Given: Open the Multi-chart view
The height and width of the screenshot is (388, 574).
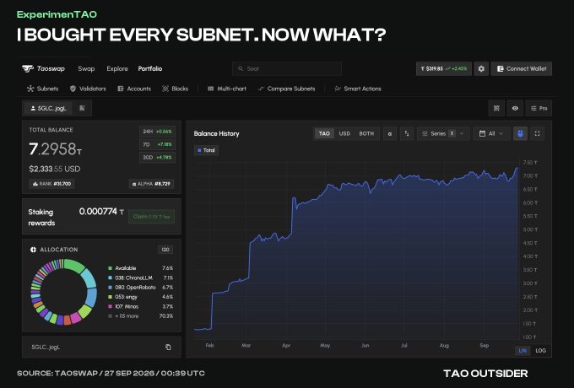Looking at the screenshot, I should pyautogui.click(x=226, y=89).
